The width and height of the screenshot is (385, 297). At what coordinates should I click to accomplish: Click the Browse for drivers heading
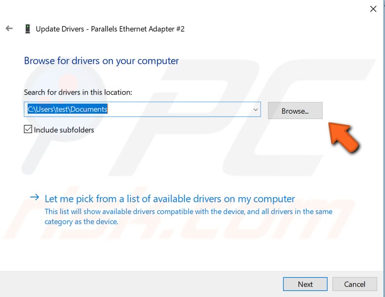point(101,61)
